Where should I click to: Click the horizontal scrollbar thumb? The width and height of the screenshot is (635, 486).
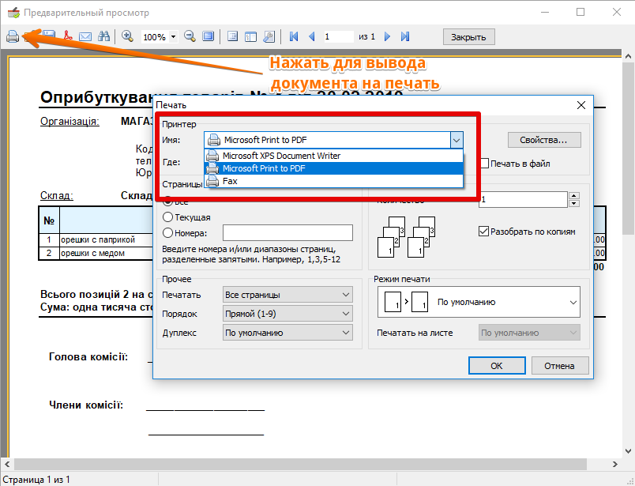pyautogui.click(x=300, y=464)
